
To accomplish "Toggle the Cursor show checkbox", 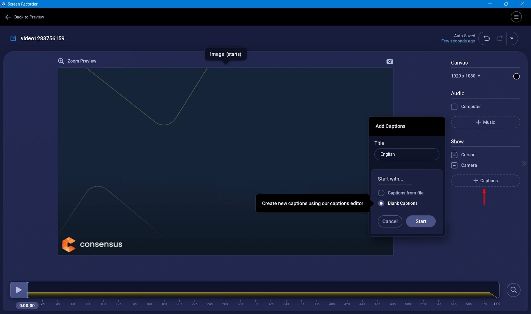I will (x=454, y=155).
